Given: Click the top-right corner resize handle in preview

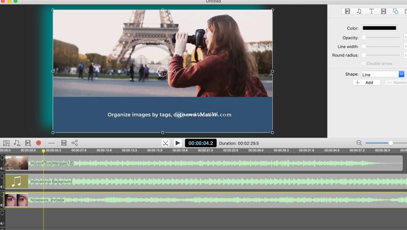Looking at the screenshot, I should click(x=272, y=10).
